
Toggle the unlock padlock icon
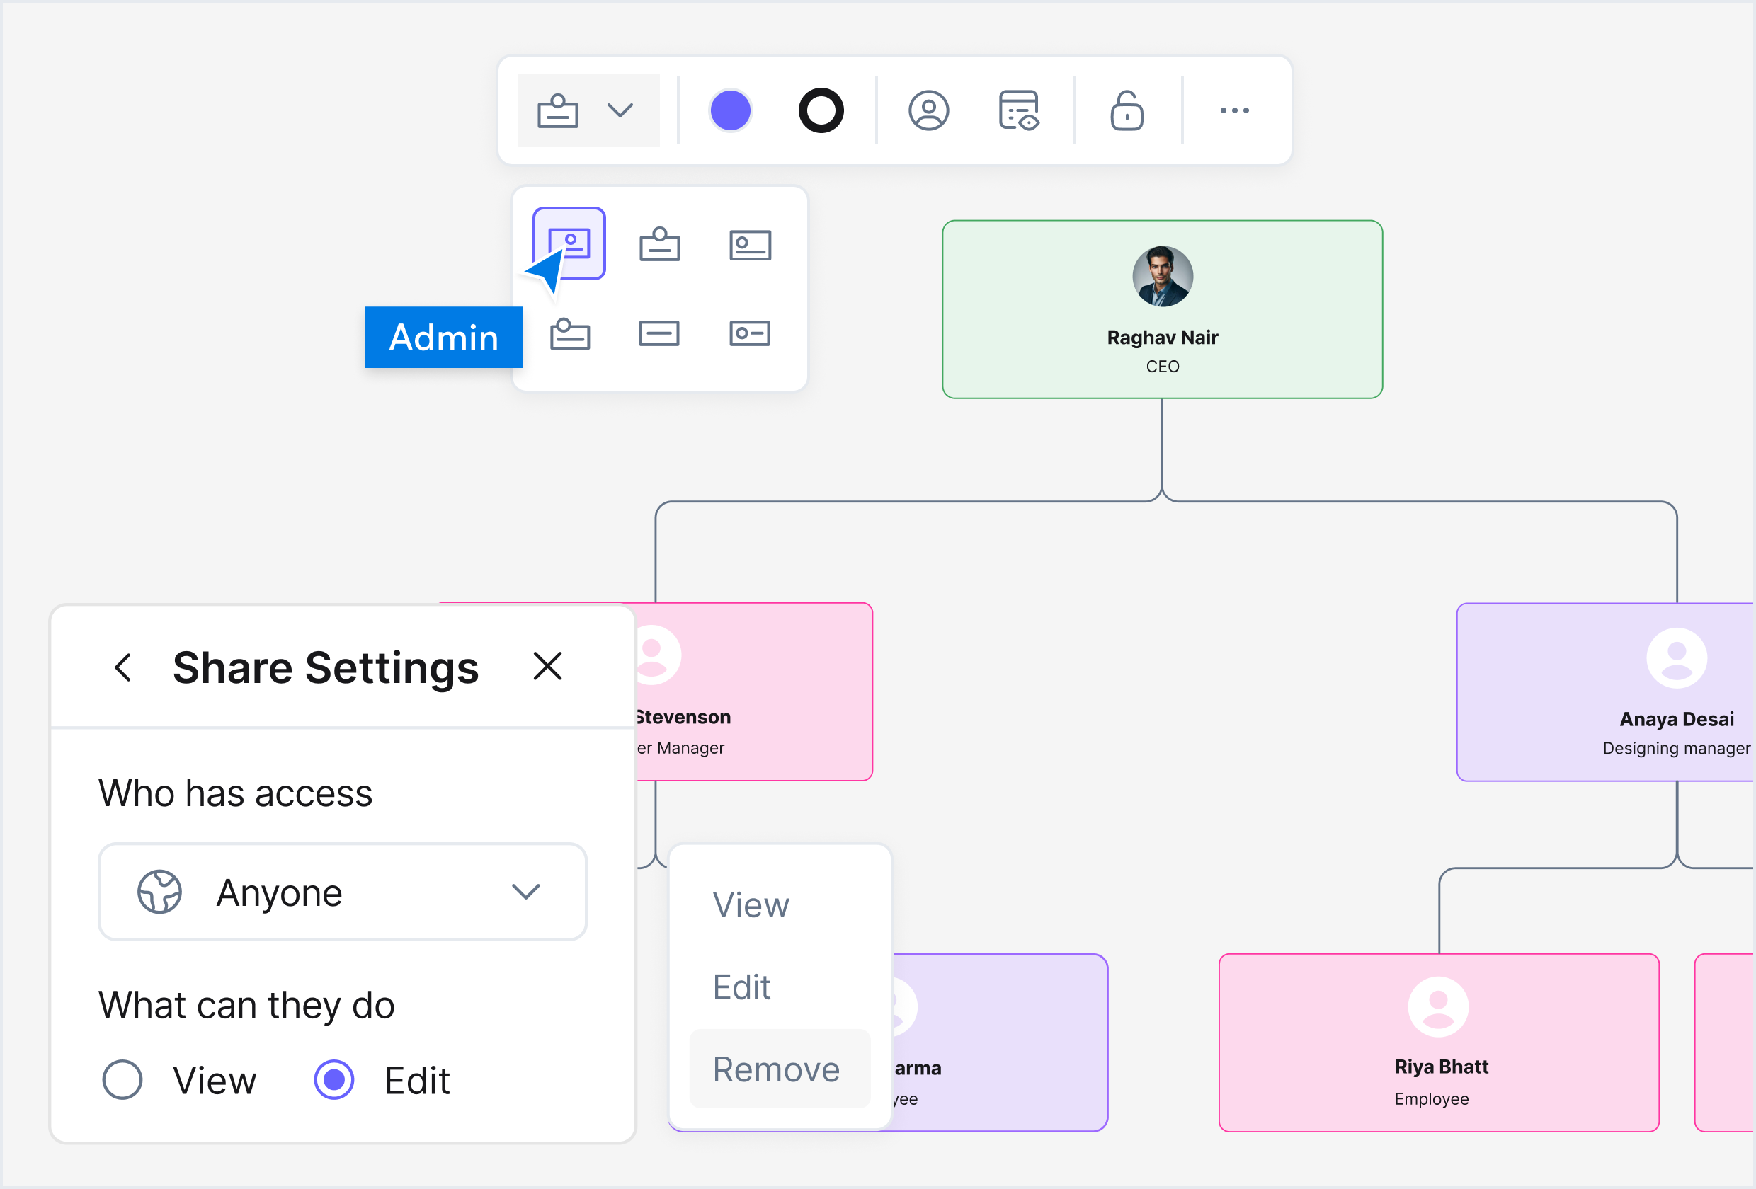(x=1127, y=110)
